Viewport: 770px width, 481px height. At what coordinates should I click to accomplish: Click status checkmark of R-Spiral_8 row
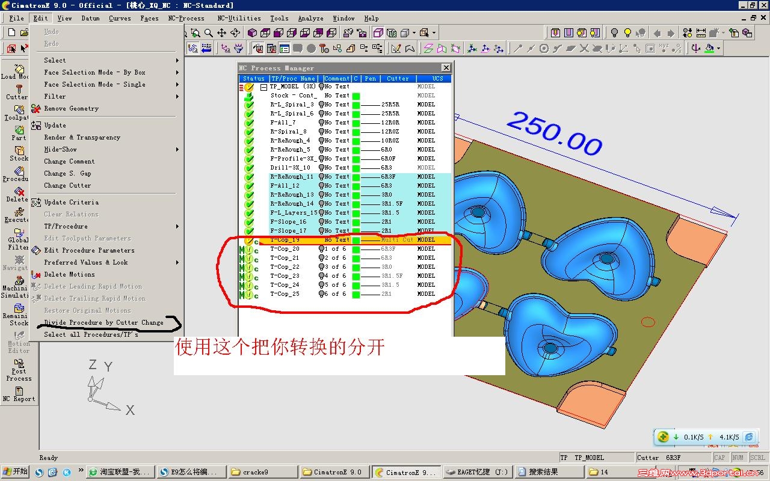pyautogui.click(x=249, y=132)
